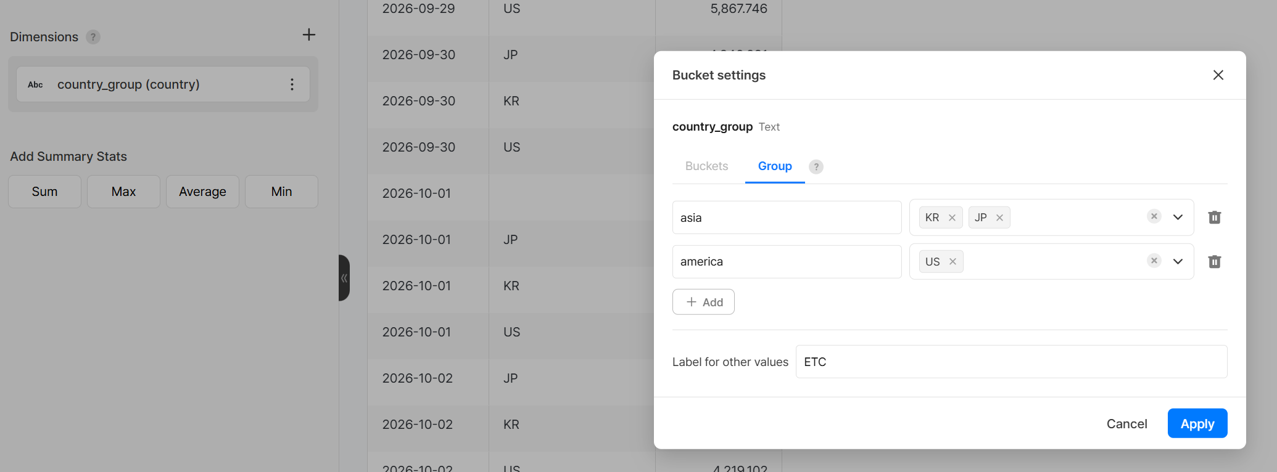Expand the asia group values dropdown
Screen dimensions: 1277x472
[1178, 217]
